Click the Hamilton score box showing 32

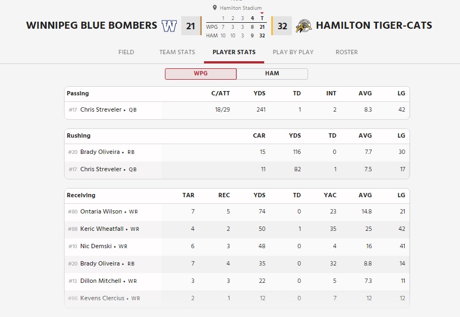282,25
